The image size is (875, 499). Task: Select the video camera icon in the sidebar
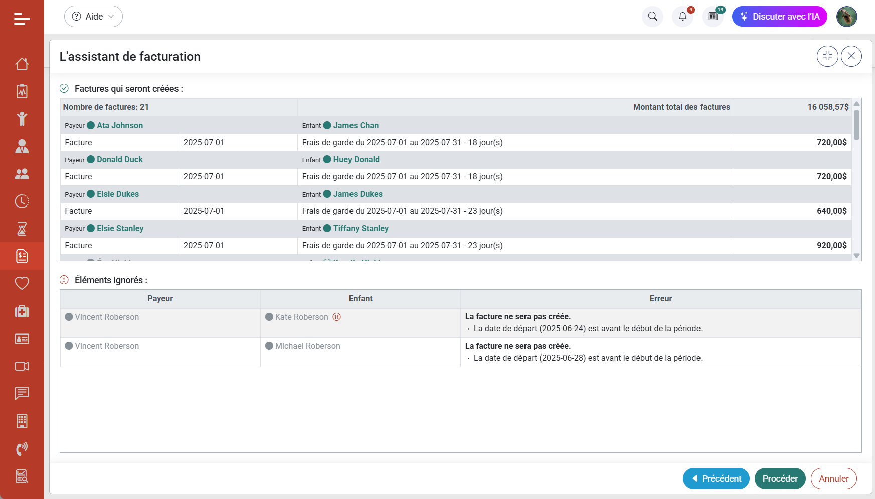(x=22, y=366)
